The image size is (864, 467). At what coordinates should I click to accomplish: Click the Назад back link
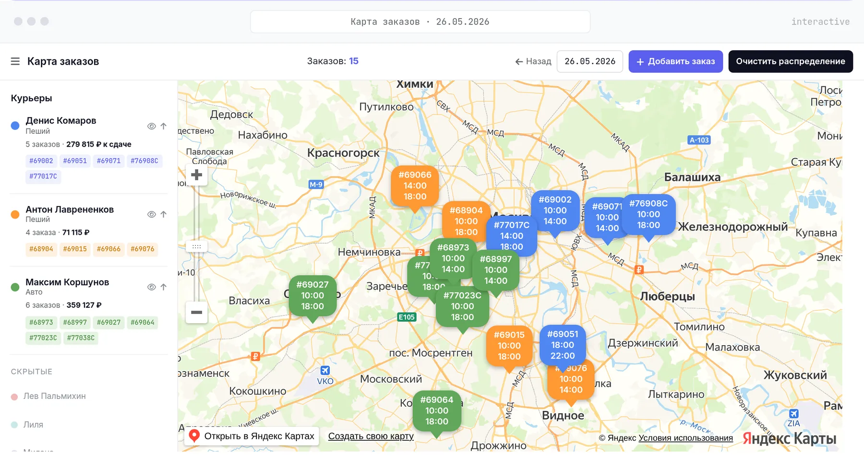533,61
